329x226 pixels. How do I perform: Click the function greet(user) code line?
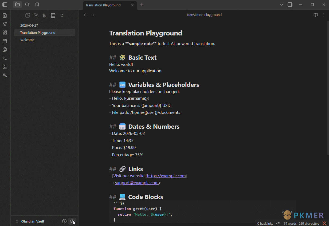[137, 209]
